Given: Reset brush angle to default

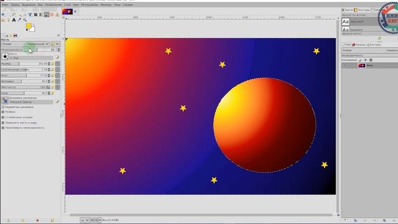Looking at the screenshot, I should pos(53,75).
